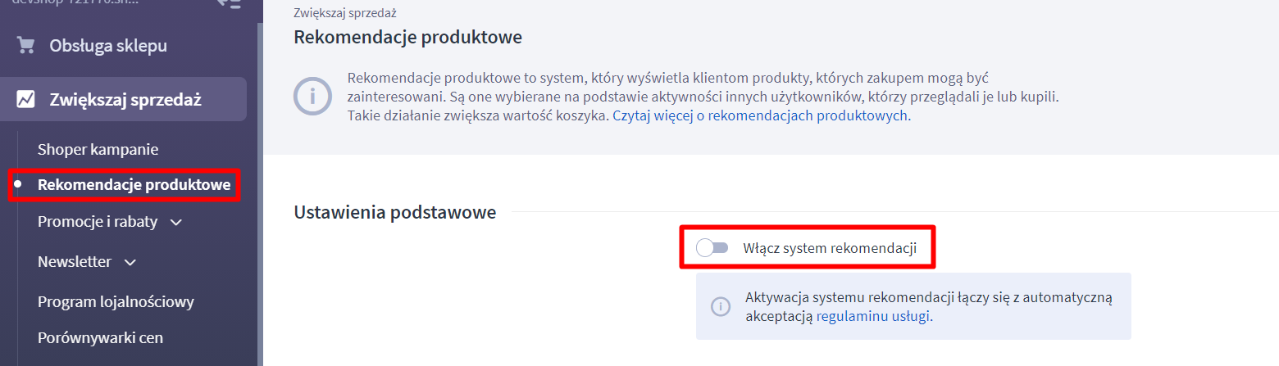Open the Obsługa sklepu section label

(107, 46)
